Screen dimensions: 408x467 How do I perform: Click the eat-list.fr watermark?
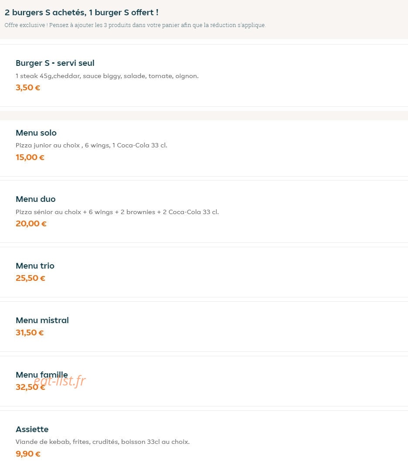(x=60, y=381)
